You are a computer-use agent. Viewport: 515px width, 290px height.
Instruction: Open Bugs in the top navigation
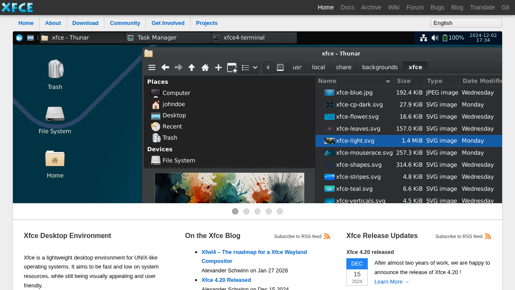point(437,7)
